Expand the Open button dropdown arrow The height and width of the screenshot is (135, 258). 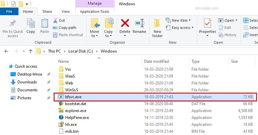[236, 20]
